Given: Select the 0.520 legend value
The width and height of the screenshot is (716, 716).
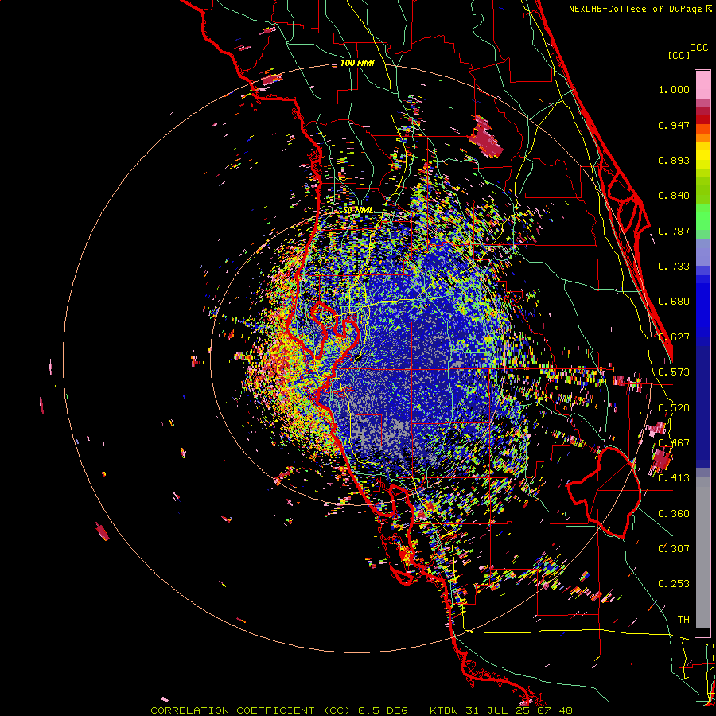Looking at the screenshot, I should coord(674,408).
